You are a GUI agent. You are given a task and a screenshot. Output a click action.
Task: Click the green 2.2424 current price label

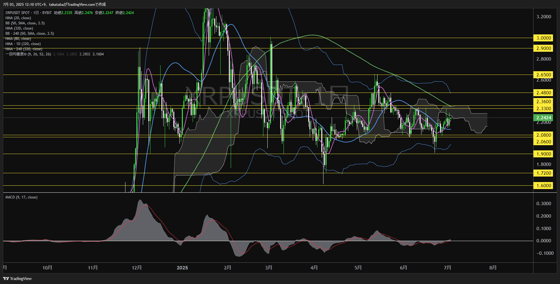pyautogui.click(x=543, y=118)
